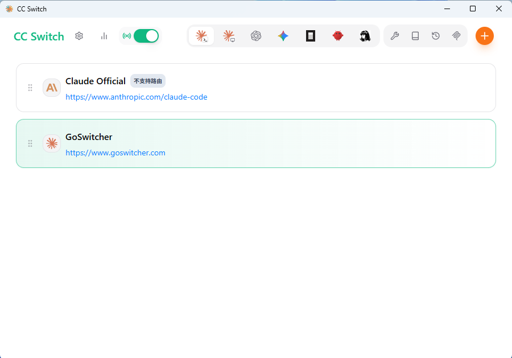This screenshot has height=358, width=512.
Task: Switch to the OpenAI Codex tab
Action: point(256,36)
